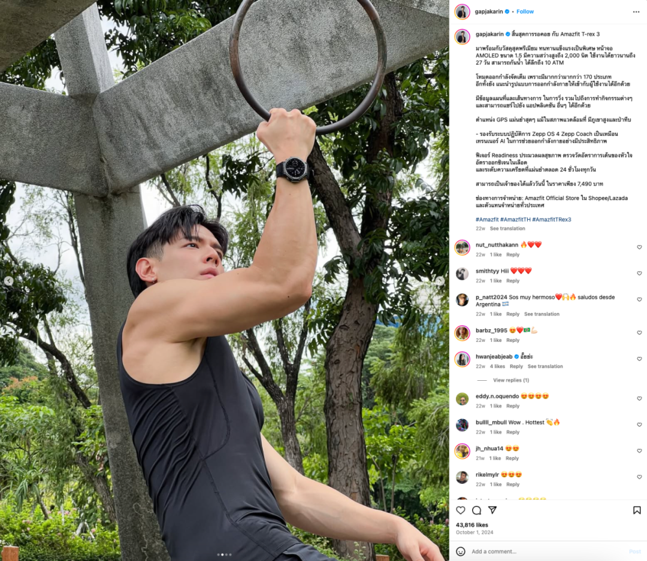
Task: Open comment bubble icon under the post
Action: [477, 510]
